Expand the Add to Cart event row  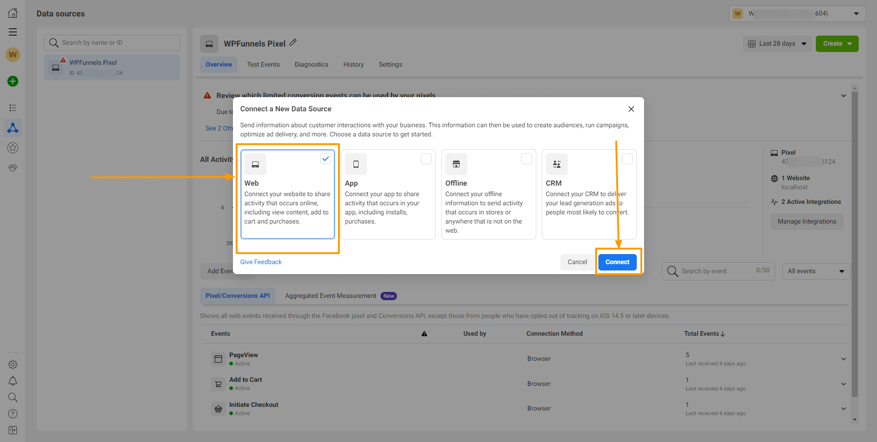(x=844, y=384)
